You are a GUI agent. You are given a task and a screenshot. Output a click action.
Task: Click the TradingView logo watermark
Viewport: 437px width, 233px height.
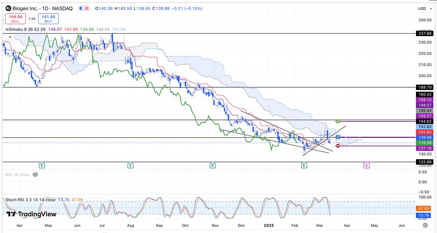tap(31, 214)
